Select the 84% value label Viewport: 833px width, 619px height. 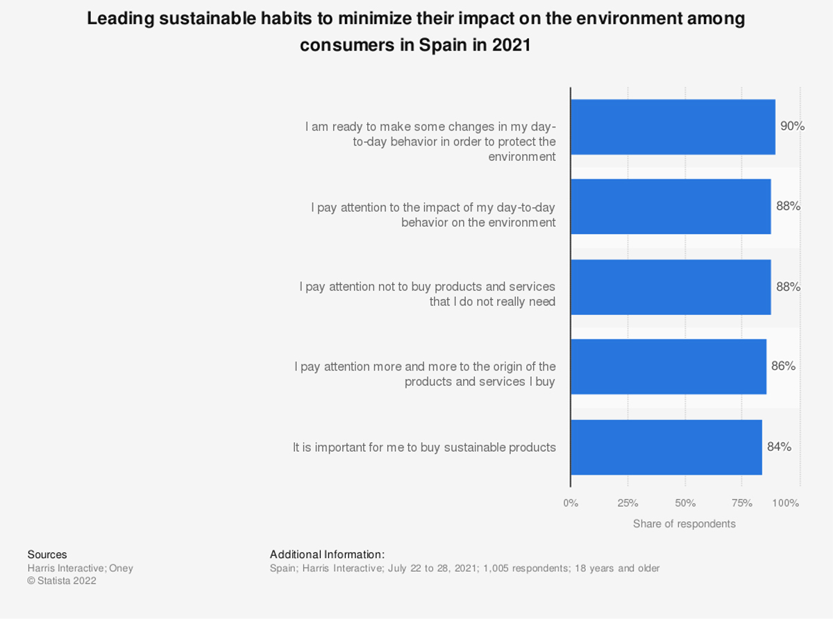[x=779, y=446]
